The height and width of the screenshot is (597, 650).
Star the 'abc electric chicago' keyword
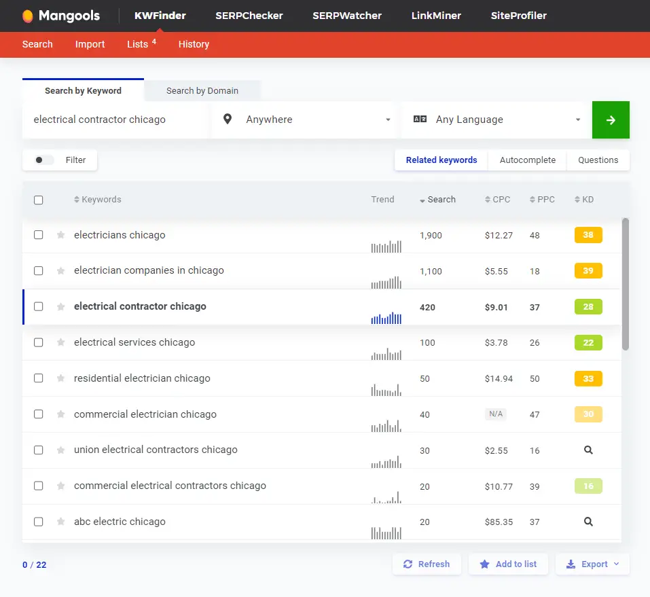pyautogui.click(x=60, y=522)
